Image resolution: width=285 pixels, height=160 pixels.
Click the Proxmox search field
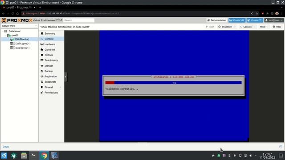tap(79, 20)
